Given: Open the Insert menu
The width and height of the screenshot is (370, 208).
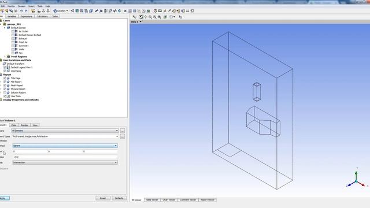Looking at the screenshot, I should (x=31, y=6).
